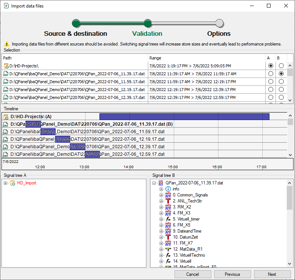This screenshot has height=280, width=295.
Task: Click the Virtuell_timer function icon
Action: coord(168,219)
